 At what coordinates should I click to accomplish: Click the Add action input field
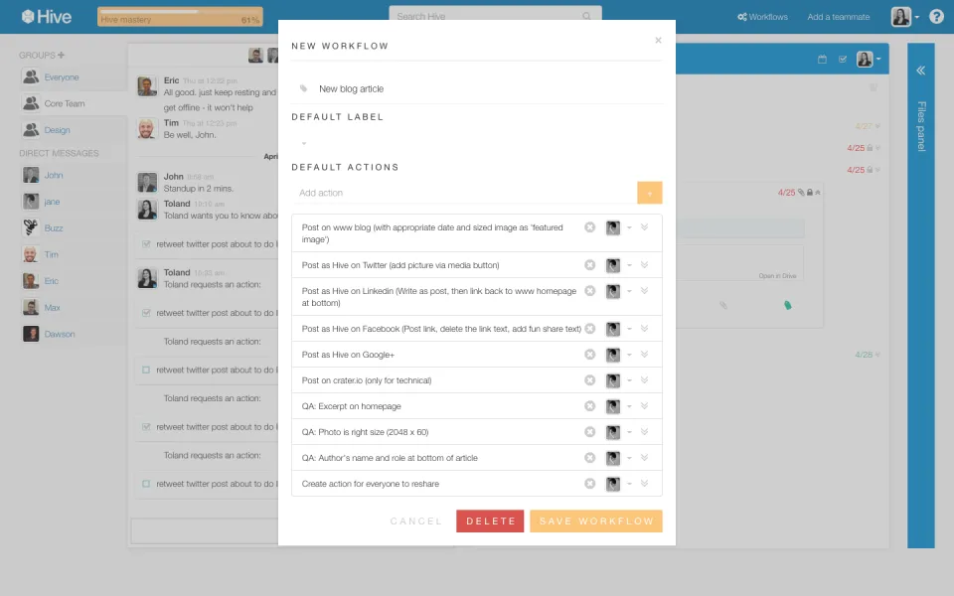coord(464,193)
